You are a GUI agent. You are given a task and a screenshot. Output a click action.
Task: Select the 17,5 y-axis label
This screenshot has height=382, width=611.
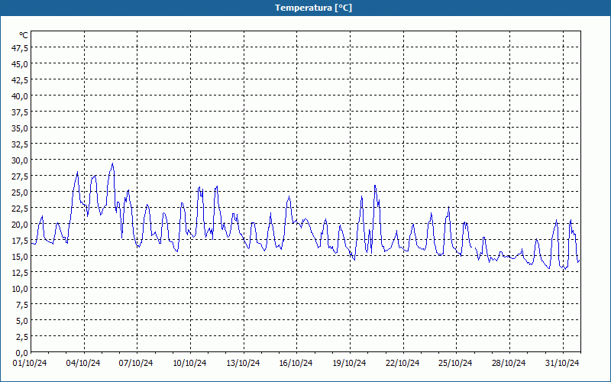21,241
